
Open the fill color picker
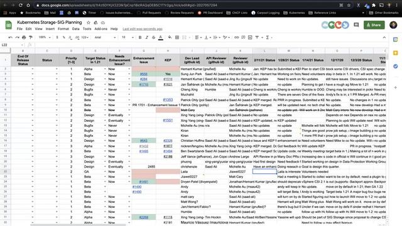pos(170,38)
